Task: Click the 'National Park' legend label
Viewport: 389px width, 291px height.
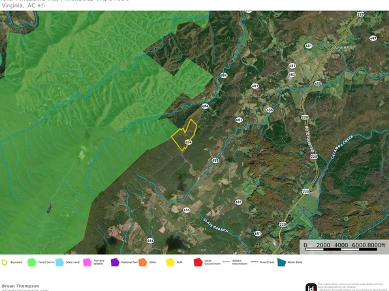Action: point(129,262)
